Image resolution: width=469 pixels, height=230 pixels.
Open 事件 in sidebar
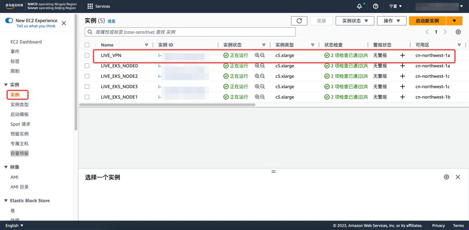tap(15, 52)
